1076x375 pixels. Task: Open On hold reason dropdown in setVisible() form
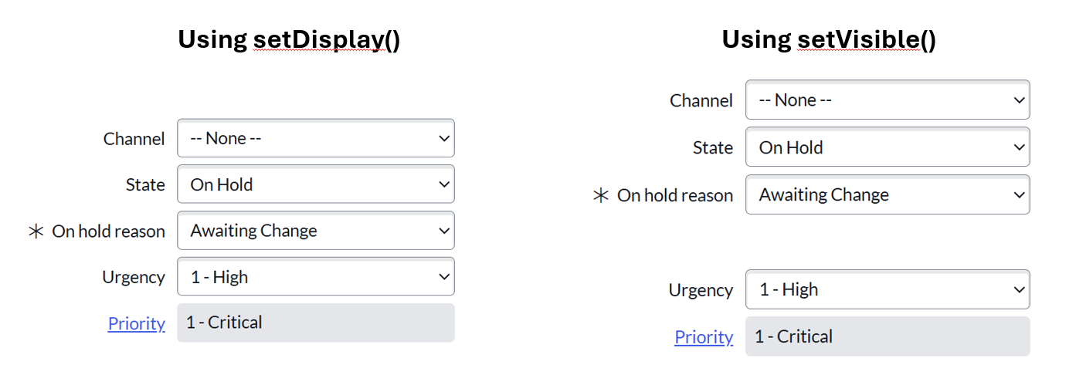click(887, 195)
